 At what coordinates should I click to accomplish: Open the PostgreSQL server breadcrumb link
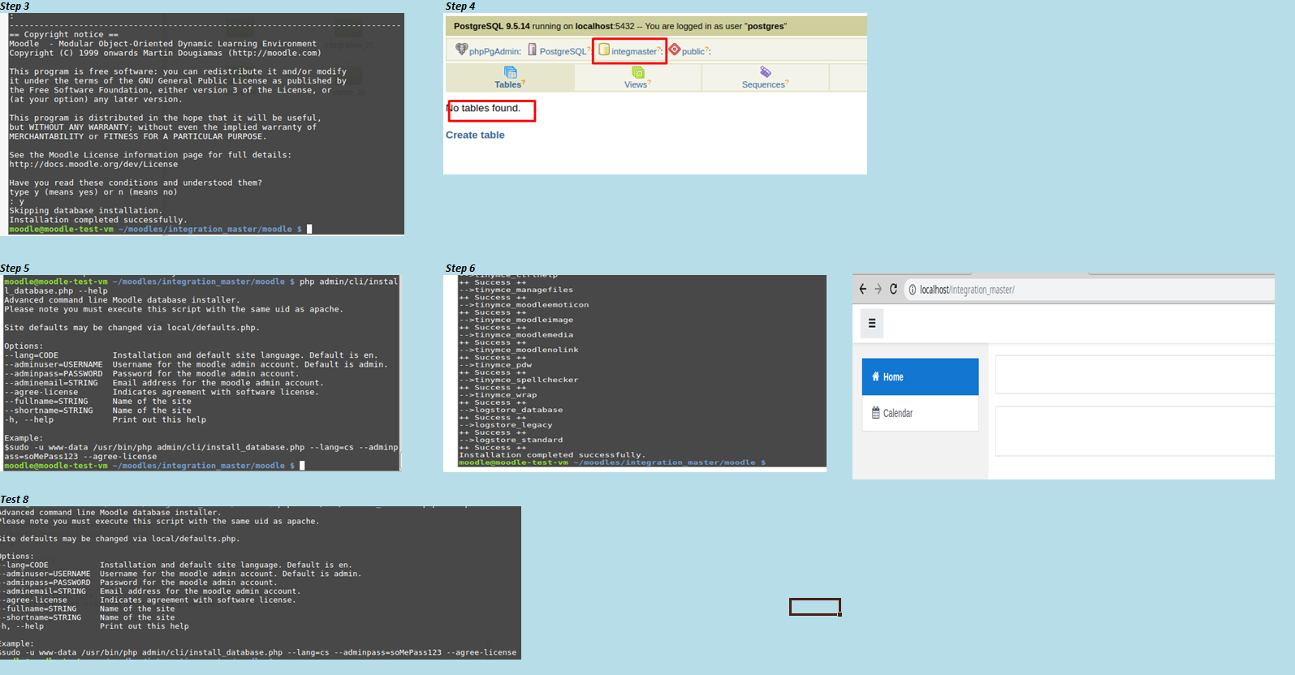[562, 51]
